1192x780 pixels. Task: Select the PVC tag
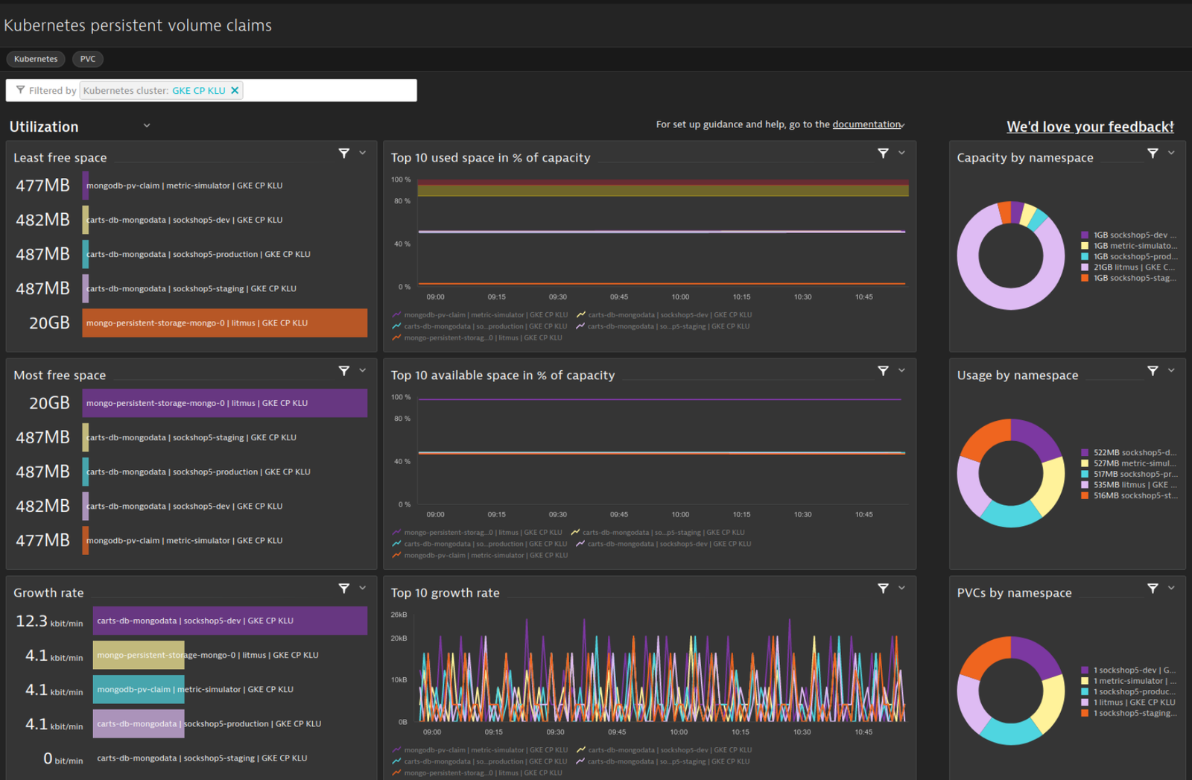pos(88,59)
